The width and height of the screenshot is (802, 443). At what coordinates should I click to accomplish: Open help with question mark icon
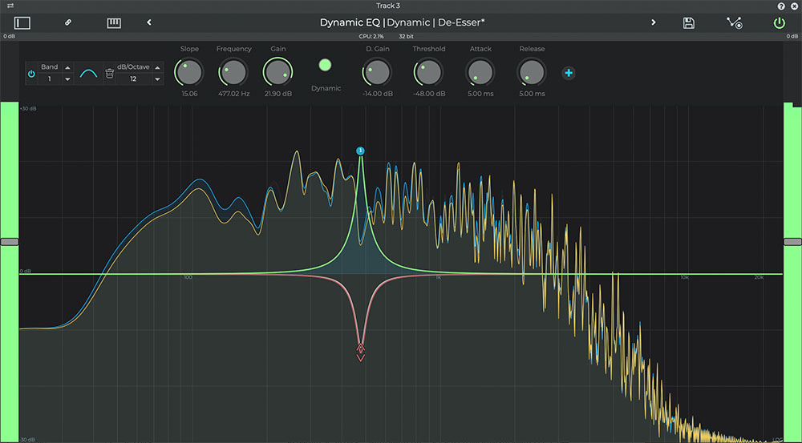click(x=780, y=6)
